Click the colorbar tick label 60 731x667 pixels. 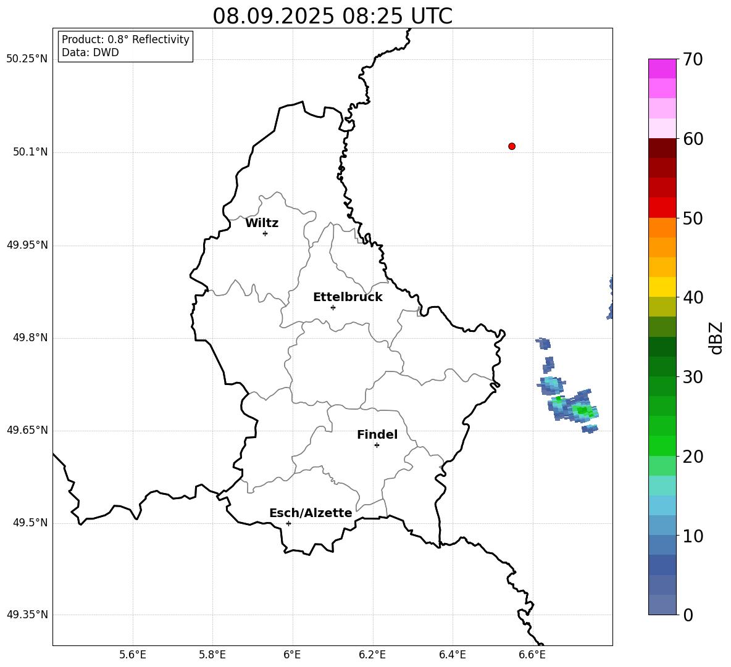(693, 139)
